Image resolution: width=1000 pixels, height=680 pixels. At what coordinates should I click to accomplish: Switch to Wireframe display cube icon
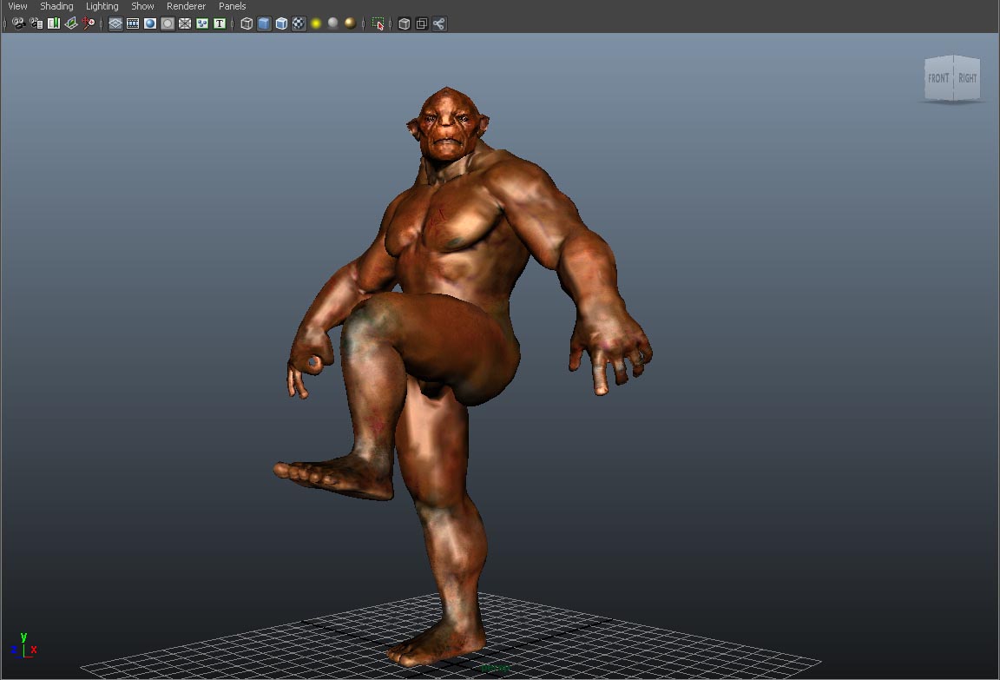click(247, 23)
